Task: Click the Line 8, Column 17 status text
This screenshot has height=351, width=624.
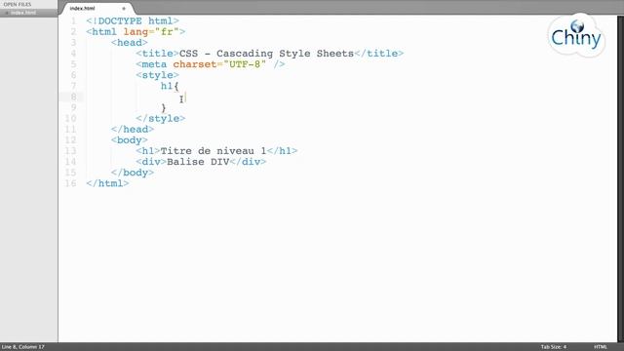Action: (x=23, y=347)
